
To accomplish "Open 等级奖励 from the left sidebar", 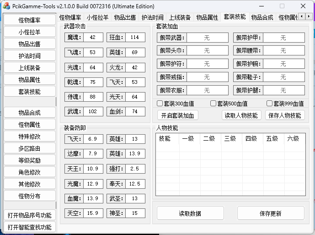I will [x=30, y=160].
